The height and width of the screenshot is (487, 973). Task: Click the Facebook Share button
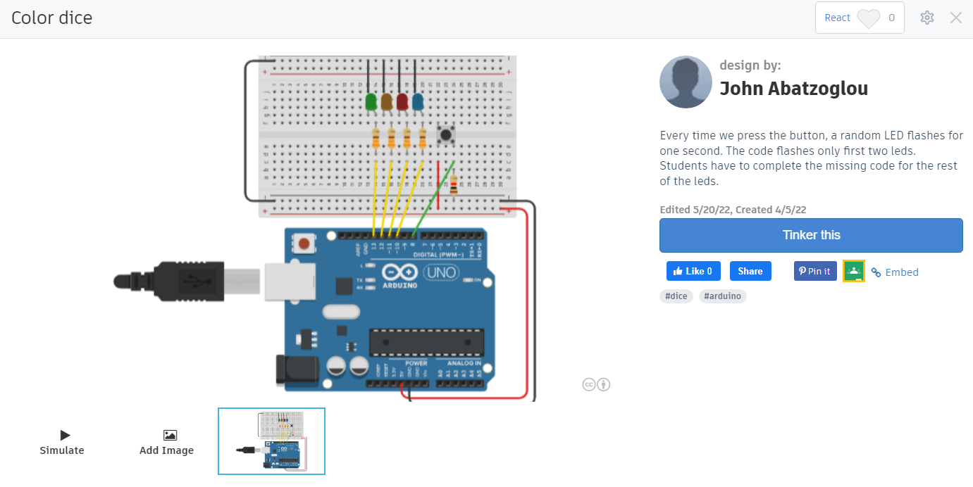pos(750,271)
